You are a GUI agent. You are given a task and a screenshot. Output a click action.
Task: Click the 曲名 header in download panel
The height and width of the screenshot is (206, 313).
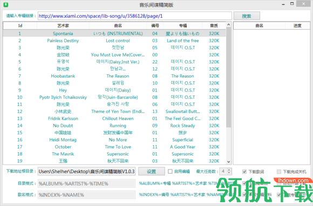click(259, 25)
